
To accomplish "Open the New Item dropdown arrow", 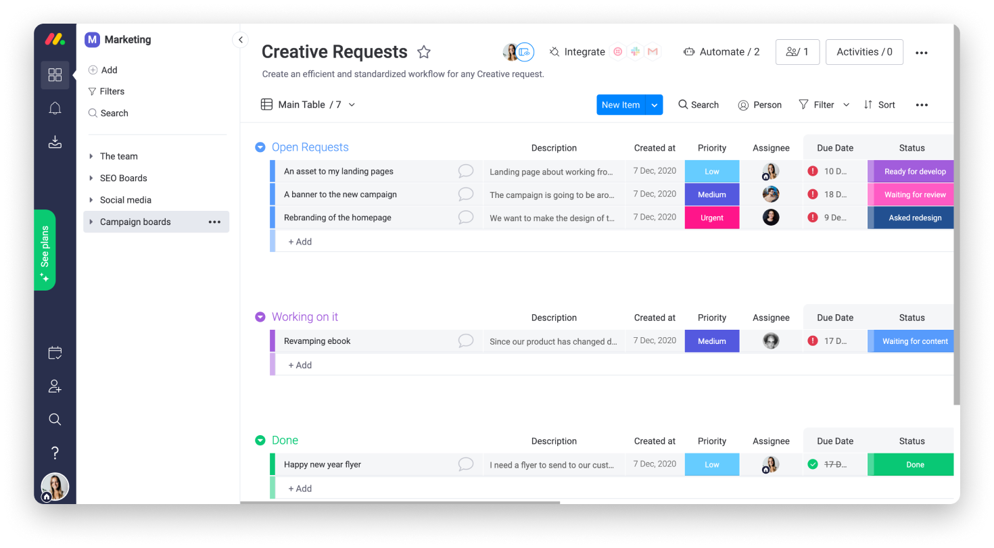I will (655, 105).
